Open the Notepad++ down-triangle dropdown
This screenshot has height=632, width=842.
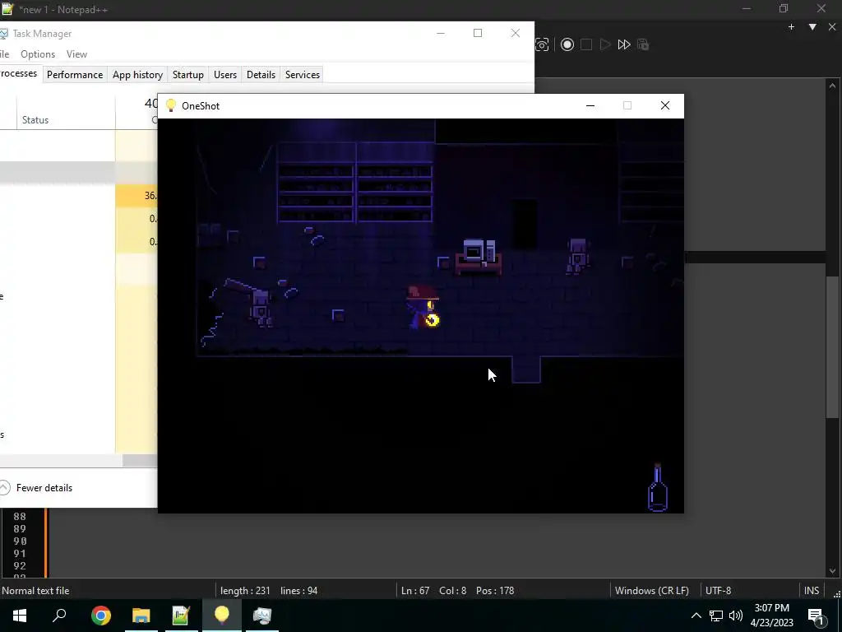(x=812, y=27)
